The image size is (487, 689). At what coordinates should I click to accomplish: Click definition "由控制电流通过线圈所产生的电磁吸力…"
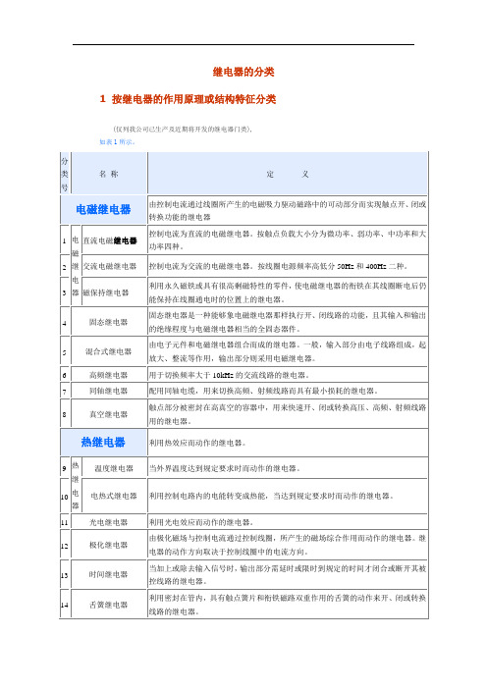pyautogui.click(x=288, y=210)
